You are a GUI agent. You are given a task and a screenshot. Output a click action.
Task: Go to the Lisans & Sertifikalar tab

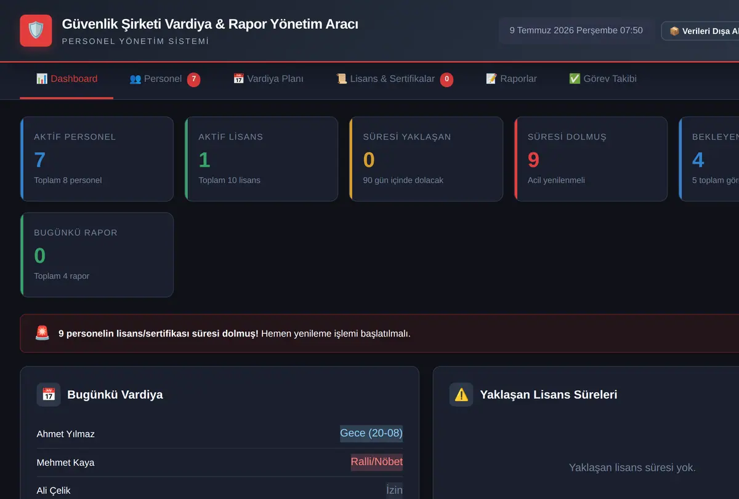click(x=394, y=79)
